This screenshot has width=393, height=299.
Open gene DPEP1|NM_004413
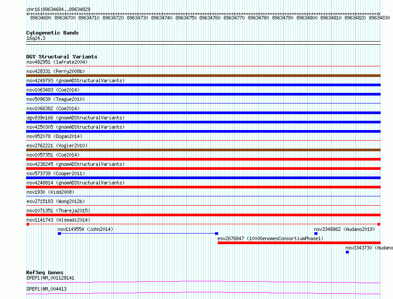(46, 289)
